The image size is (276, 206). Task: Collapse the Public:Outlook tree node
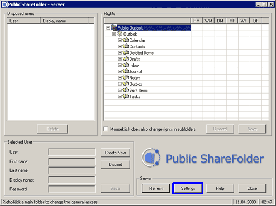pos(108,28)
